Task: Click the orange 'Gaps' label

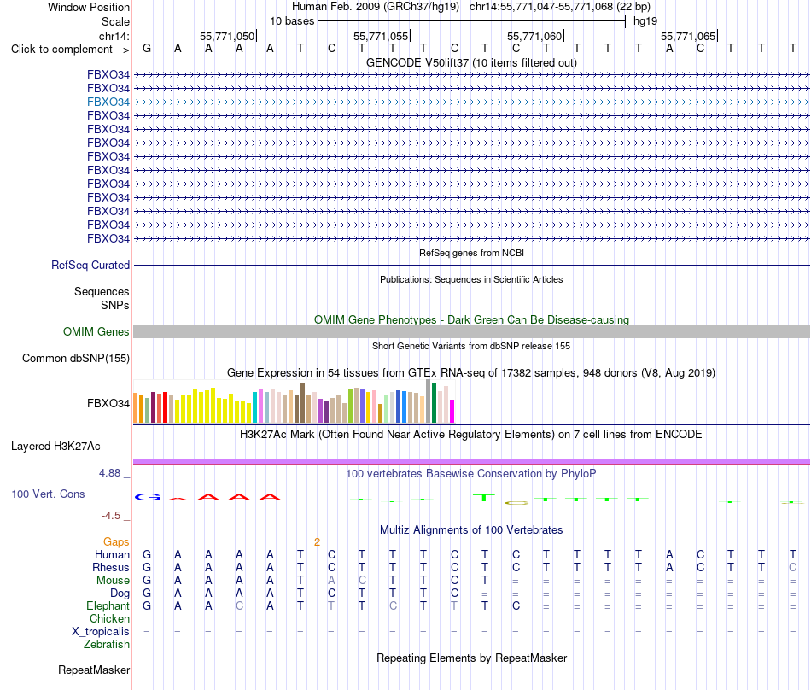Action: tap(116, 541)
